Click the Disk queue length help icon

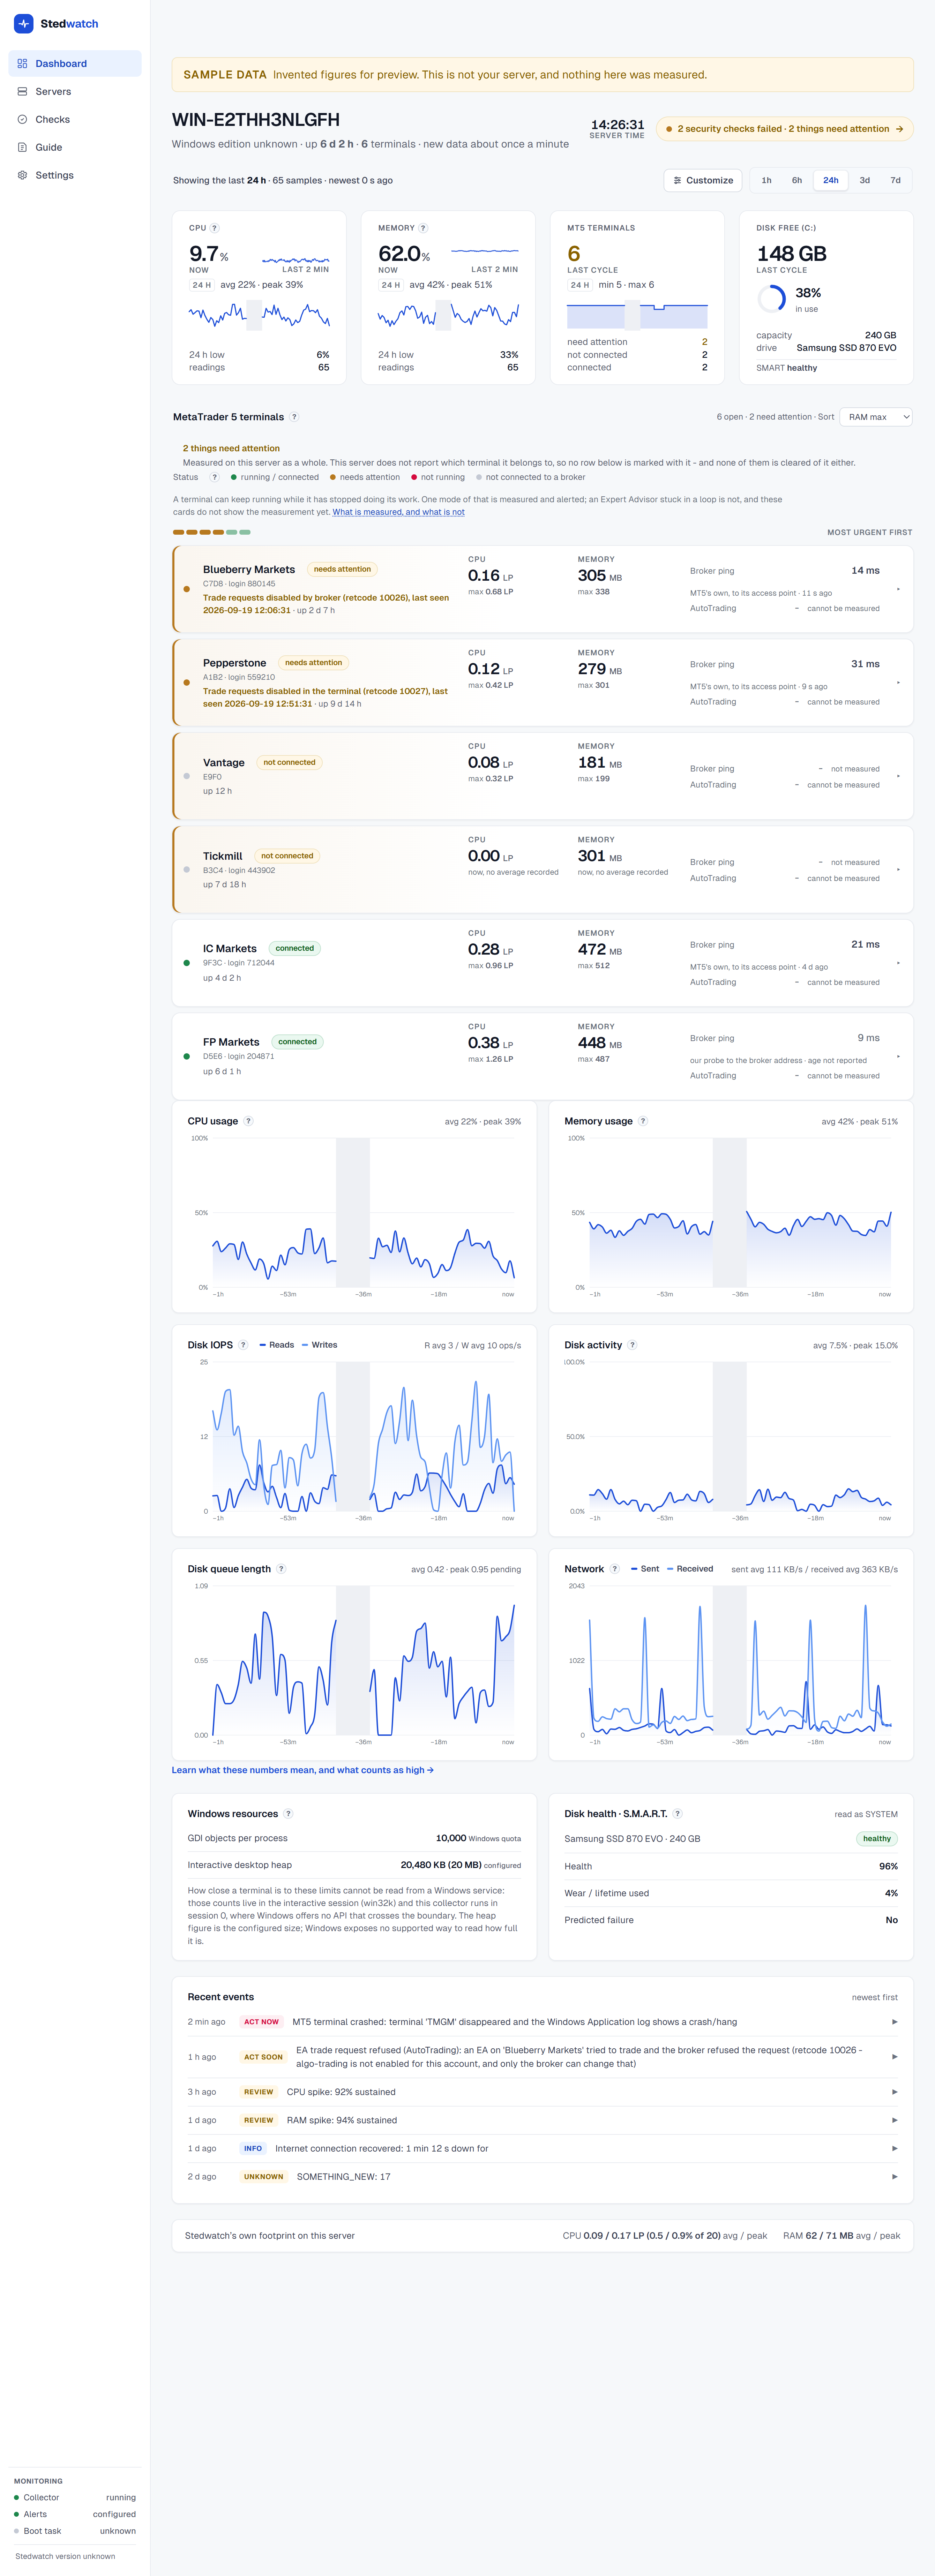(281, 1569)
